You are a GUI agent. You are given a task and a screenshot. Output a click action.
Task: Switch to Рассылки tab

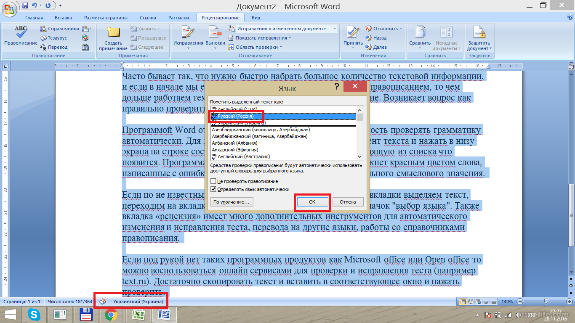click(x=178, y=18)
